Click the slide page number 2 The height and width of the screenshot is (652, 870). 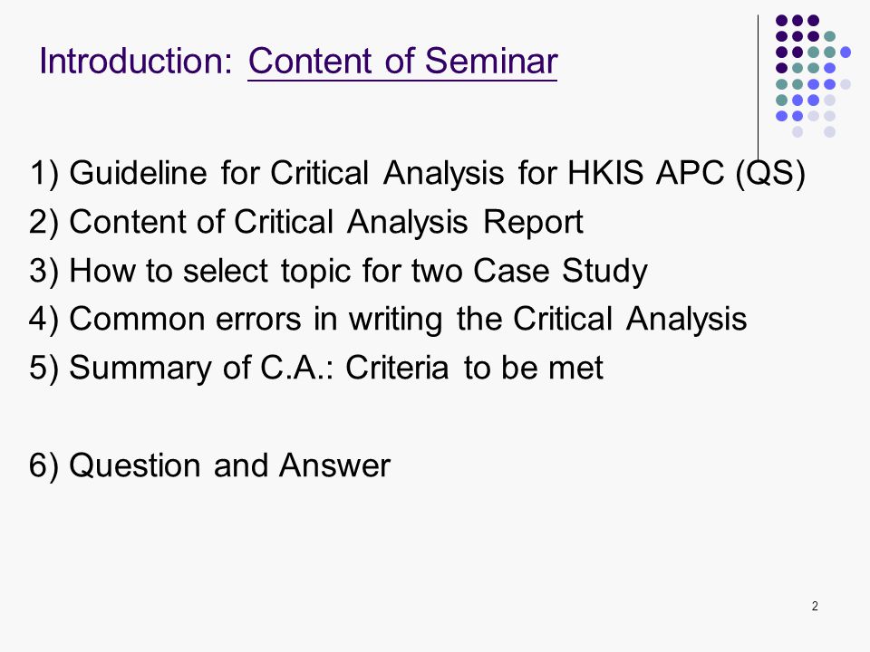[x=815, y=606]
